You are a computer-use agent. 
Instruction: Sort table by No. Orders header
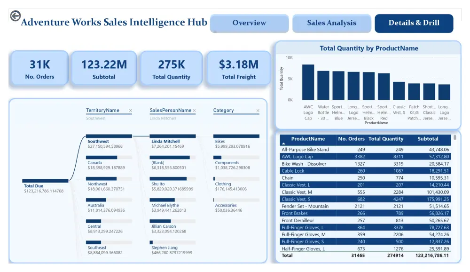(x=351, y=139)
